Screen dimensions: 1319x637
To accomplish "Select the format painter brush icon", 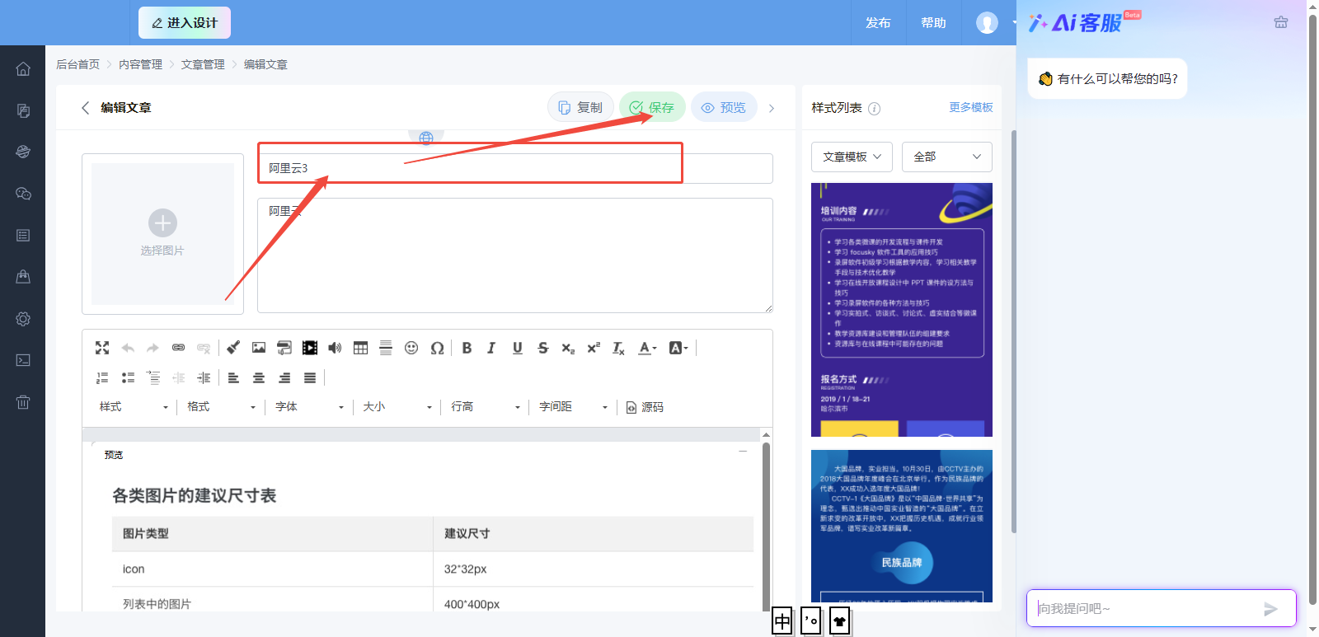I will (x=233, y=348).
